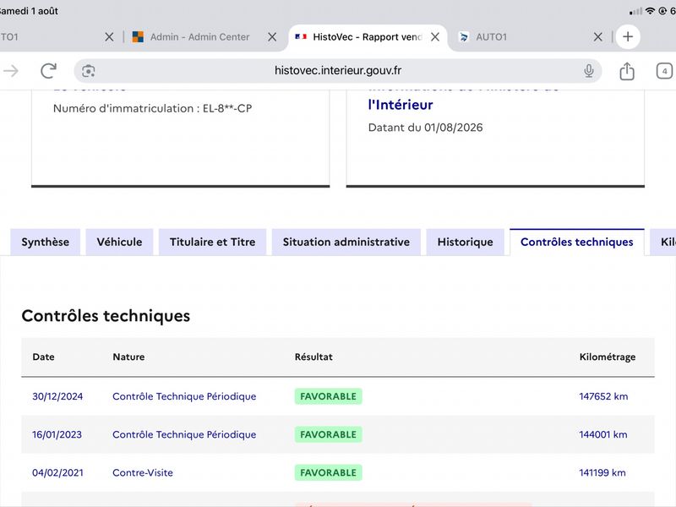The width and height of the screenshot is (676, 507).
Task: Tap the microphone icon in address bar
Action: click(588, 71)
